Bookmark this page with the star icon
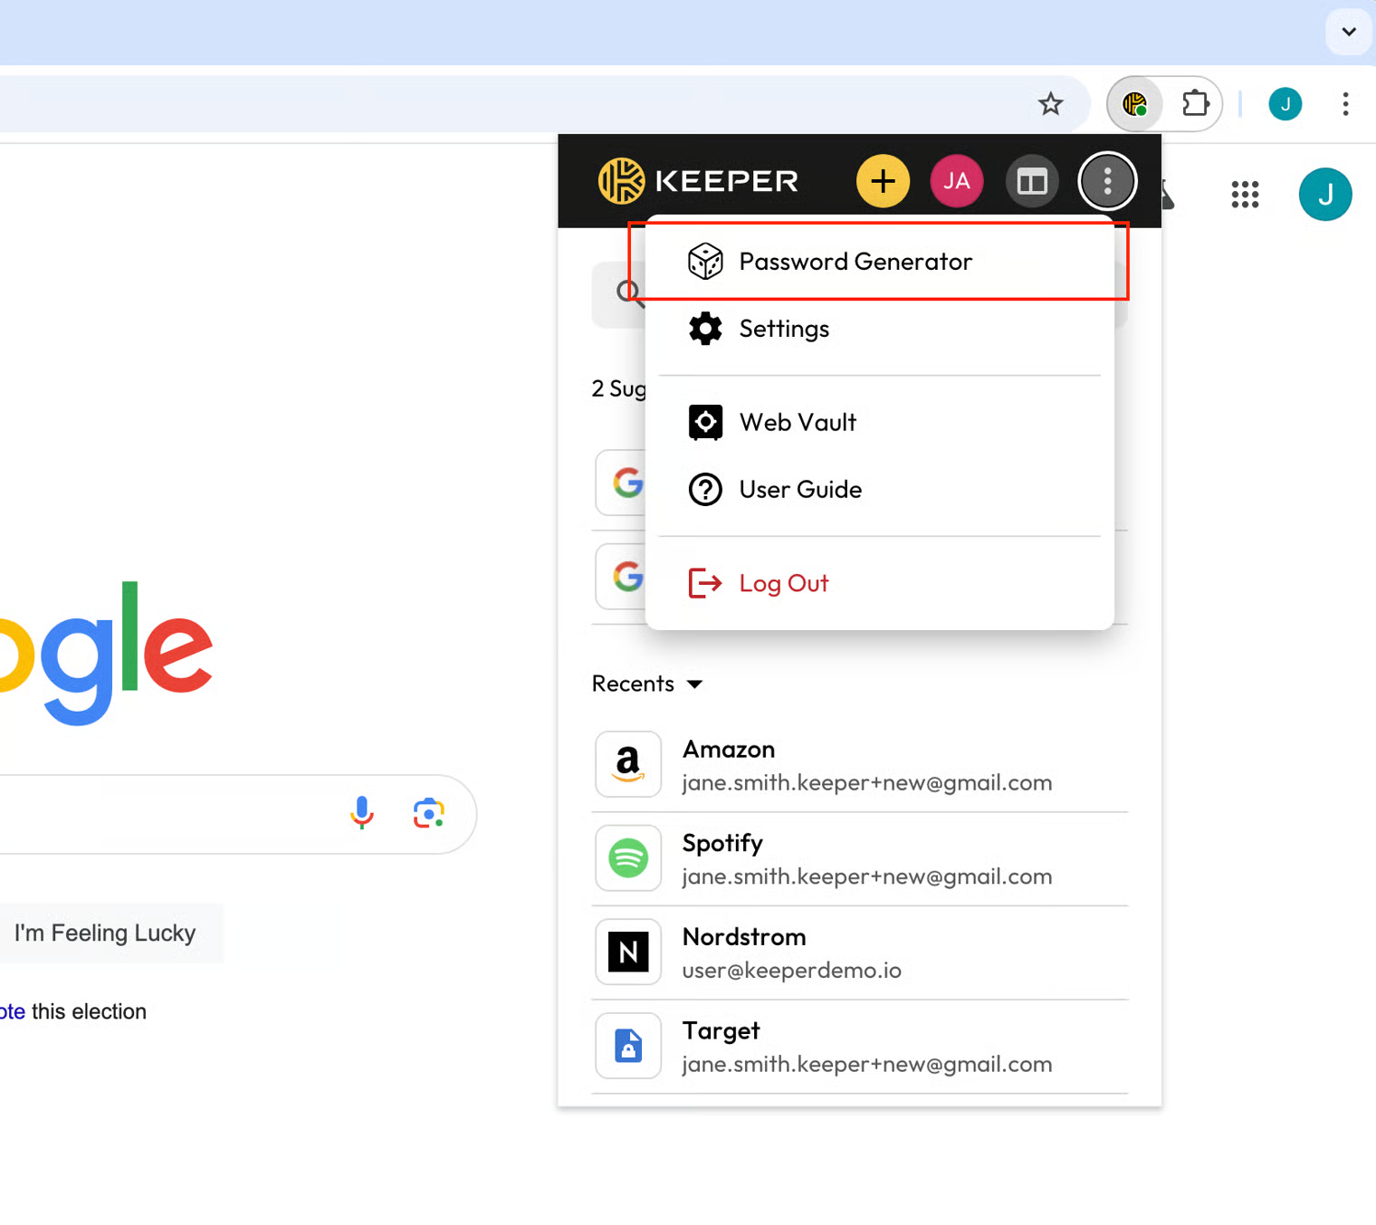 1050,104
